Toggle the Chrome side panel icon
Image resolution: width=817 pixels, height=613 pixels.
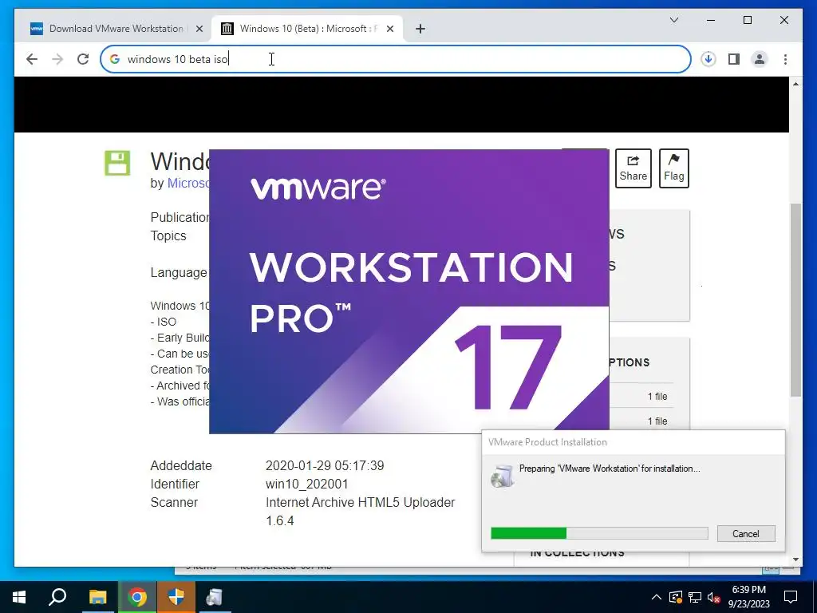point(734,59)
